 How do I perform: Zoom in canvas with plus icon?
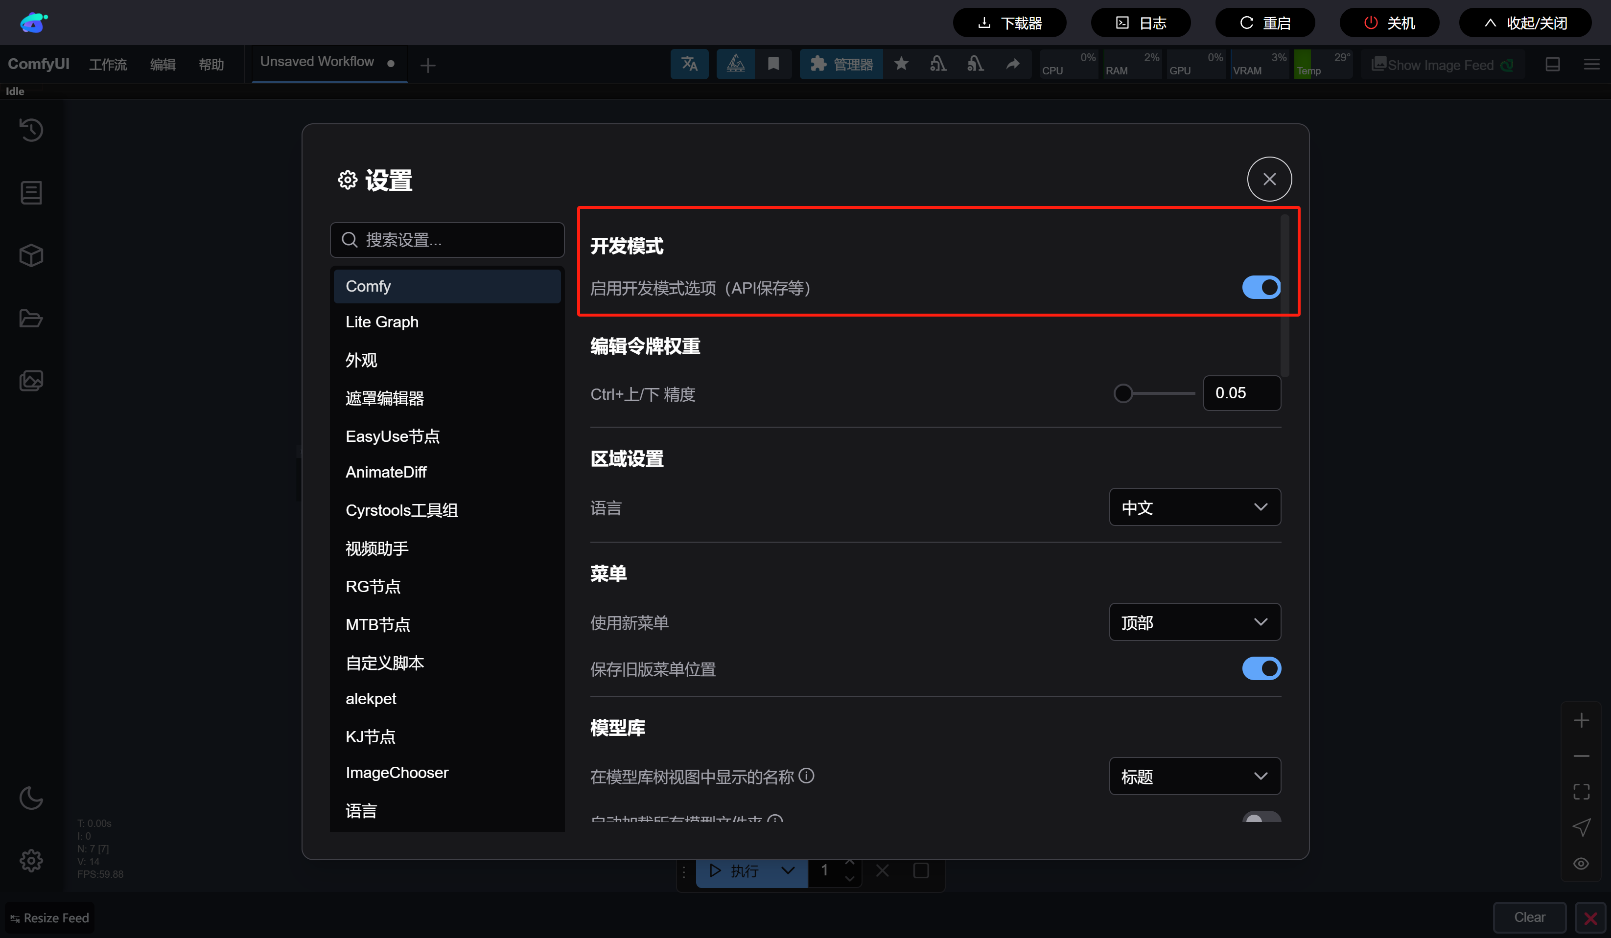click(x=1582, y=721)
